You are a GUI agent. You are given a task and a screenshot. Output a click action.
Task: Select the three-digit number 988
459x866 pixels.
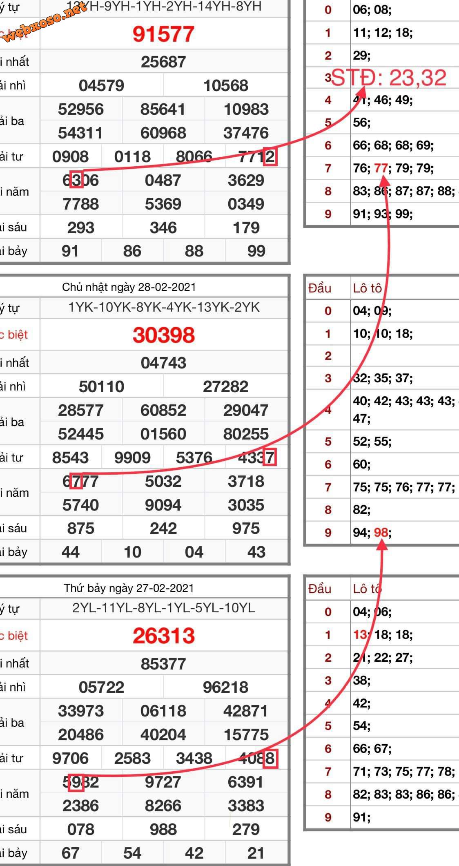(x=163, y=830)
